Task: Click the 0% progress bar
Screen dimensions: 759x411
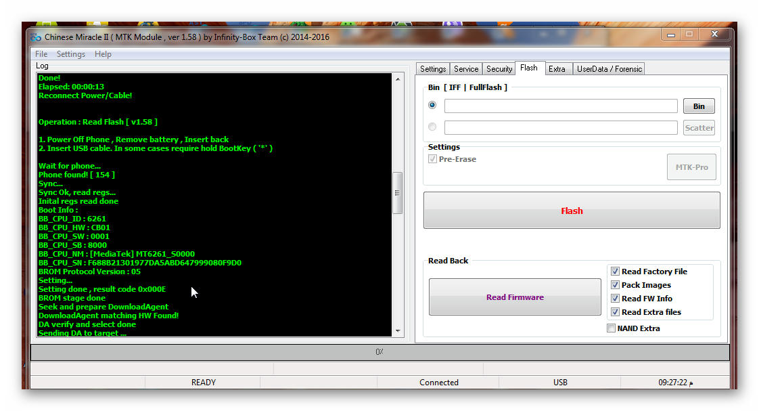Action: point(380,352)
